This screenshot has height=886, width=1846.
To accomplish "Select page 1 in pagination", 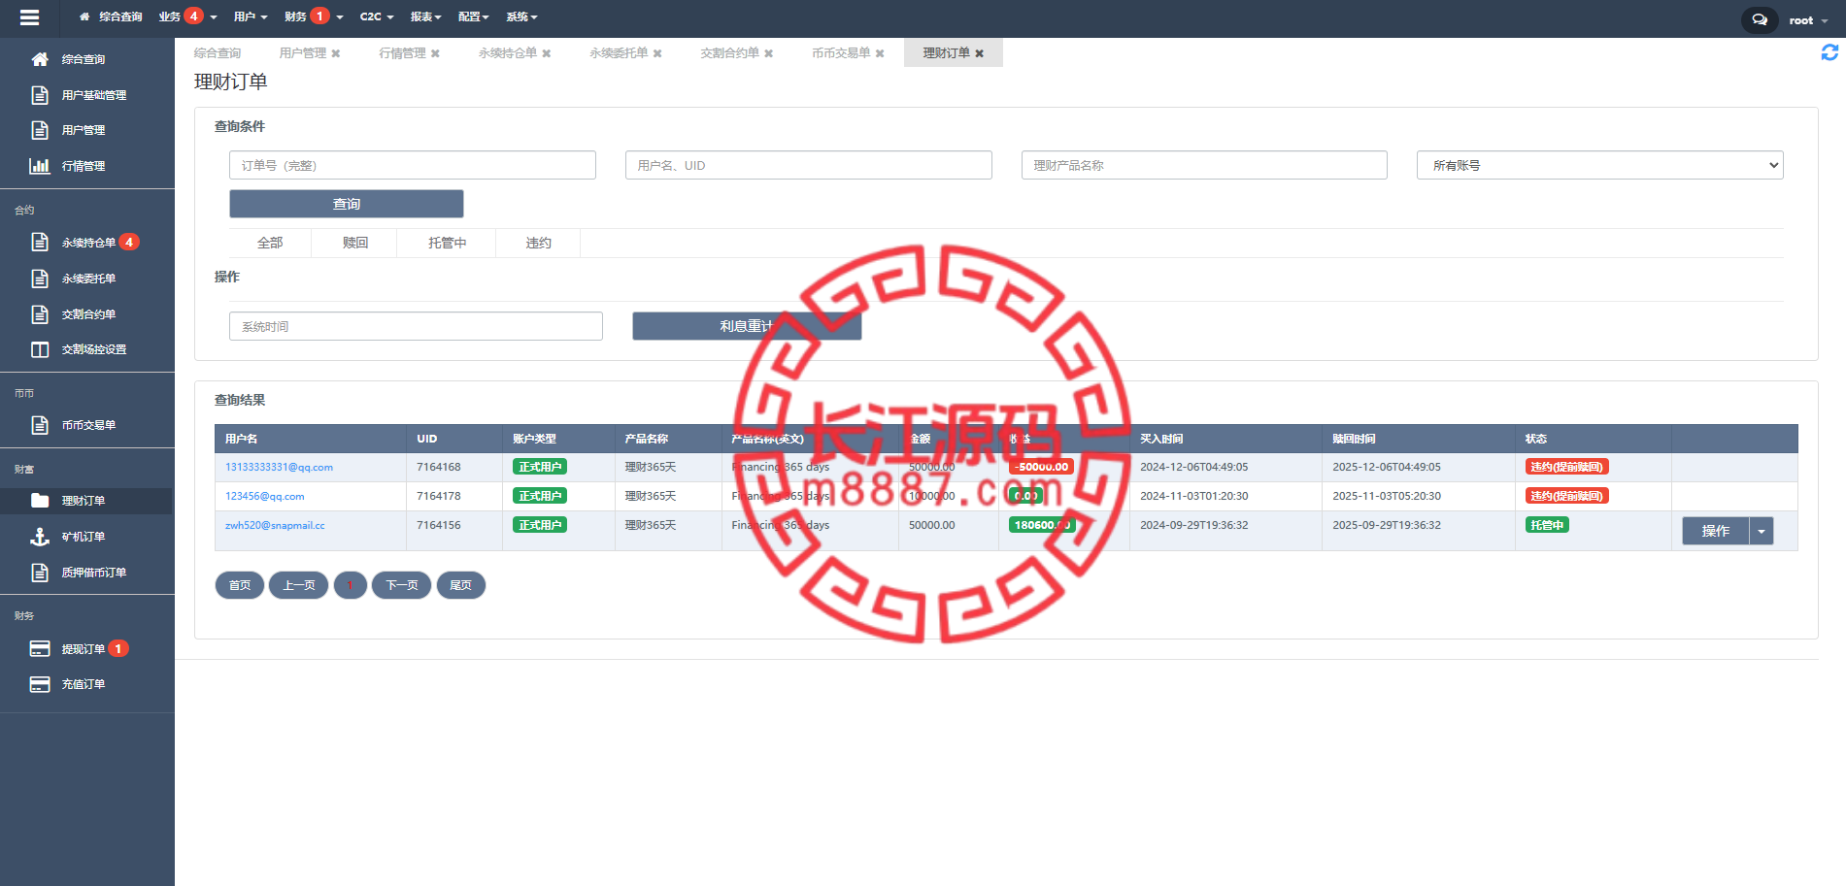I will point(350,585).
